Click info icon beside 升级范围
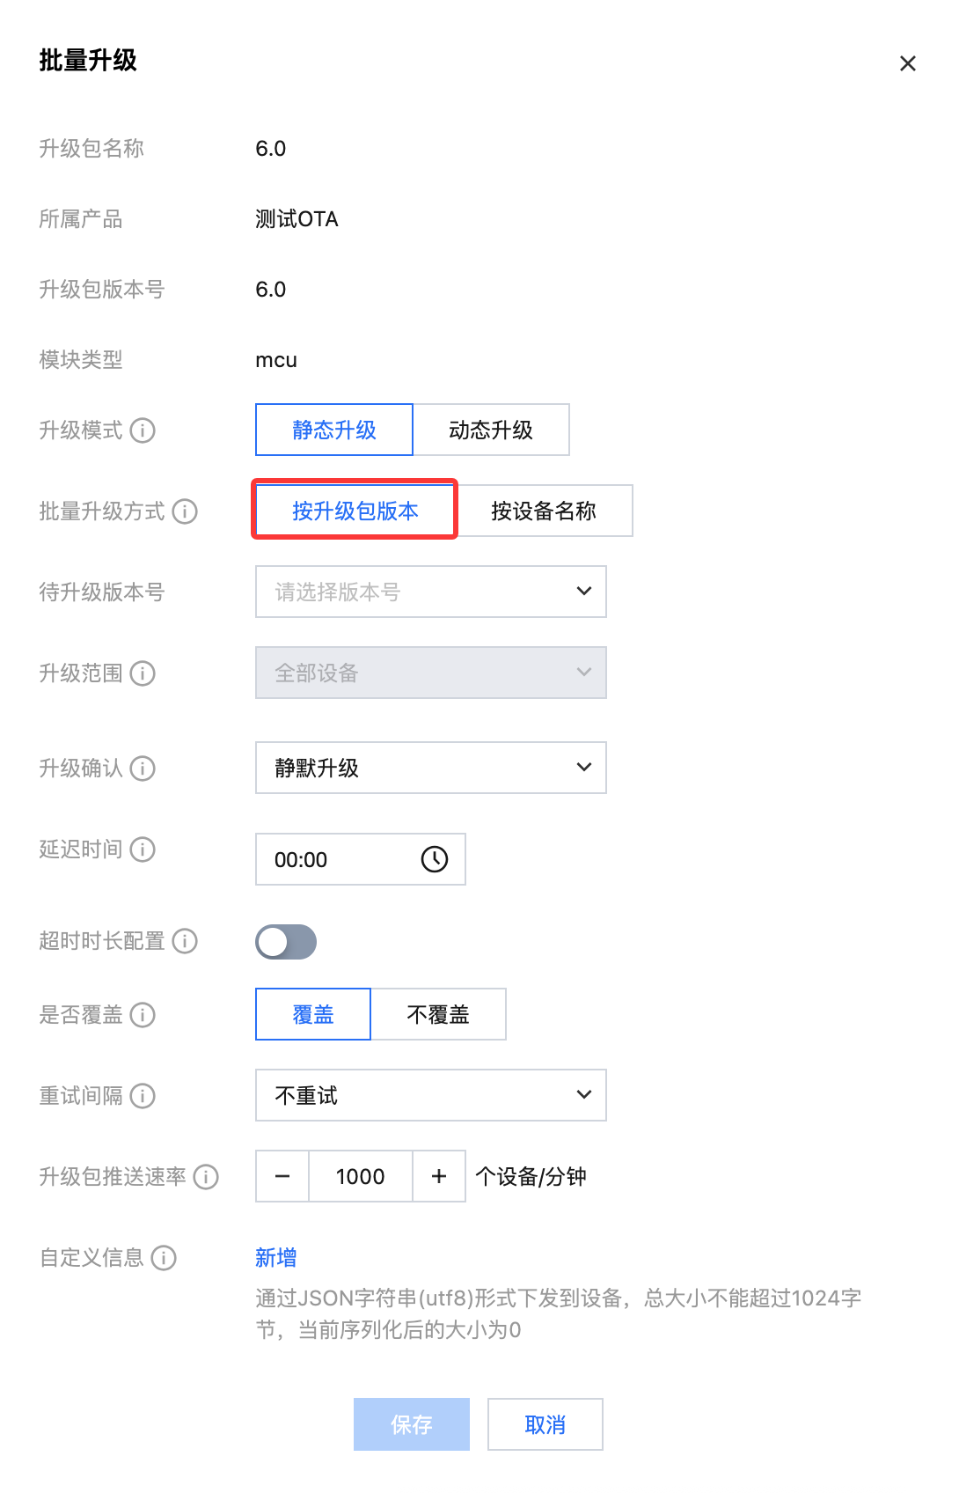The height and width of the screenshot is (1493, 959). click(143, 673)
